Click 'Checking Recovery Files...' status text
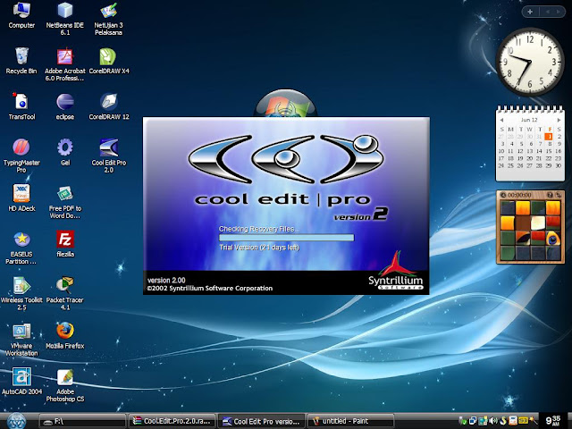Viewport: 572px width, 429px height. point(258,229)
